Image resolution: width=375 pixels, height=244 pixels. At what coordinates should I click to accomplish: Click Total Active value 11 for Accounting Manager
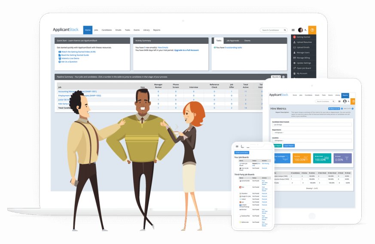tap(246, 91)
